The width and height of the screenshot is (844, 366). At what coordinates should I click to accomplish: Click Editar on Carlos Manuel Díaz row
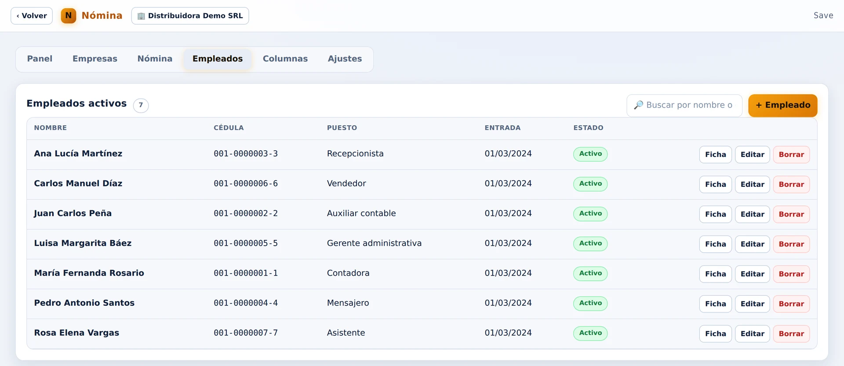[753, 185]
